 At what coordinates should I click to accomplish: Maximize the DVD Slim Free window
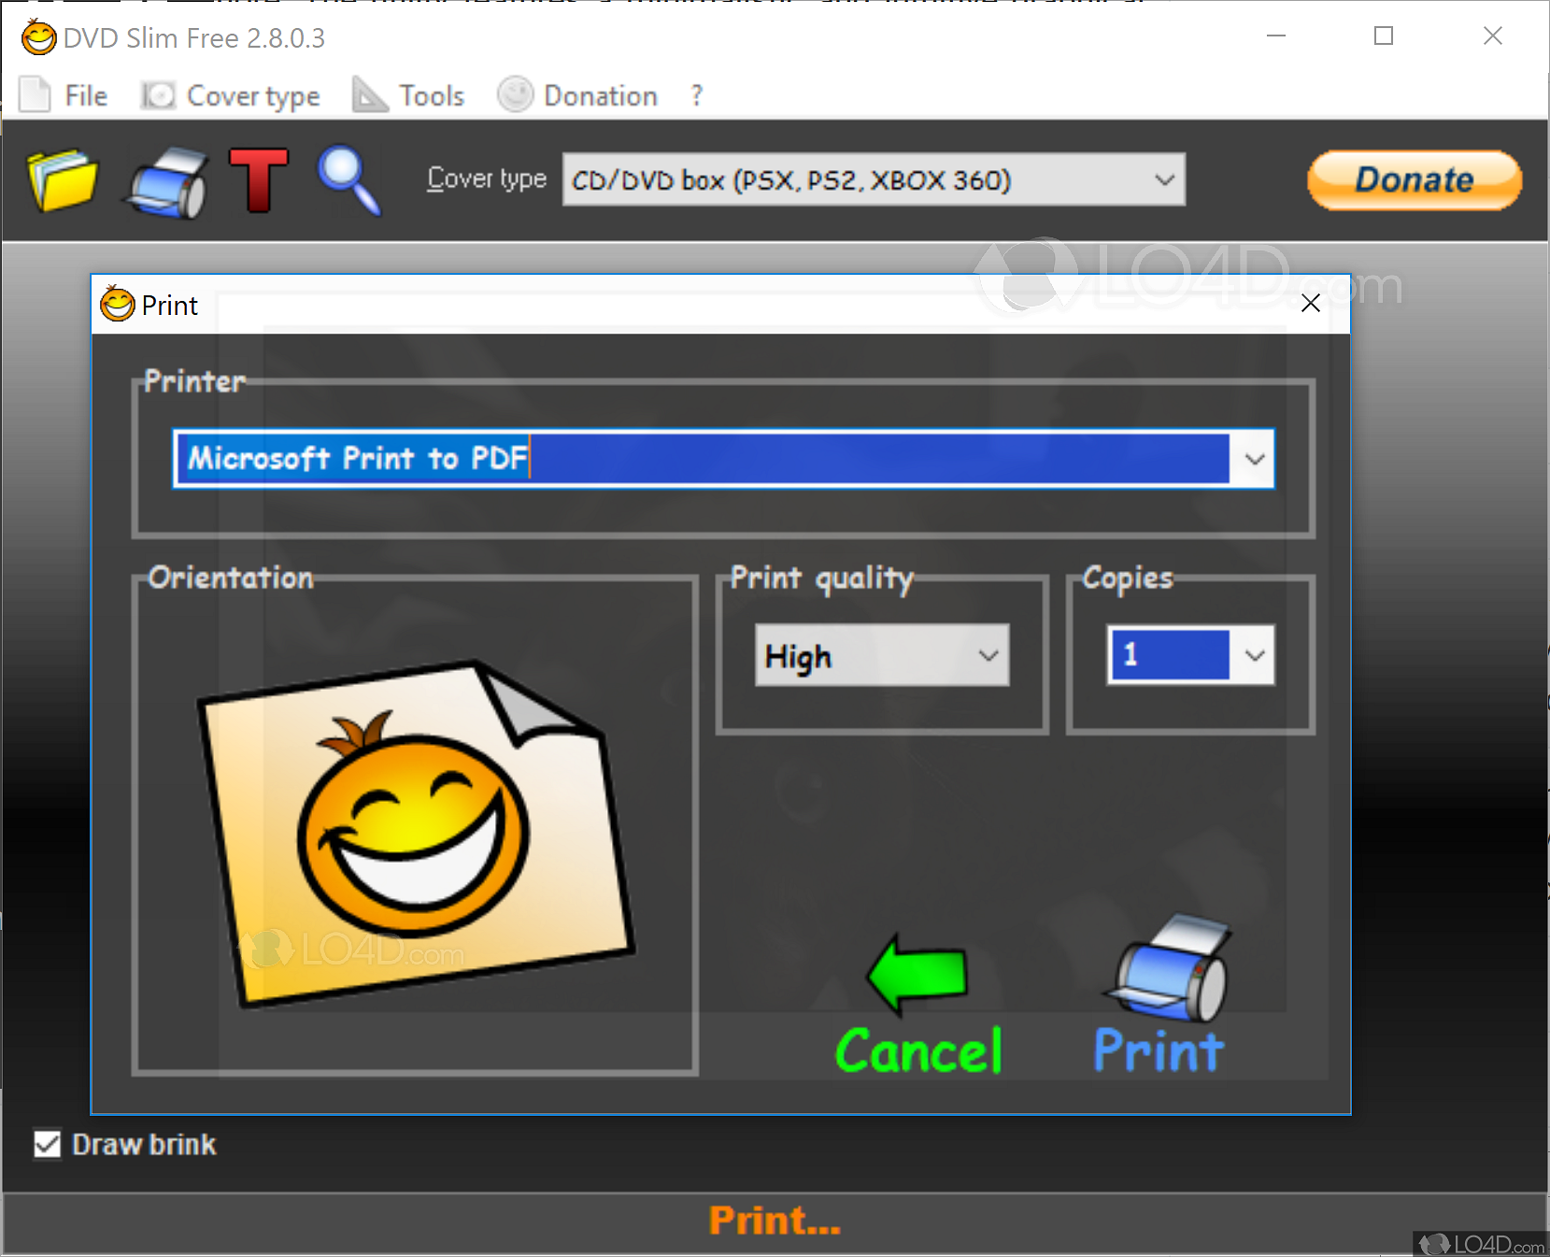pos(1384,36)
